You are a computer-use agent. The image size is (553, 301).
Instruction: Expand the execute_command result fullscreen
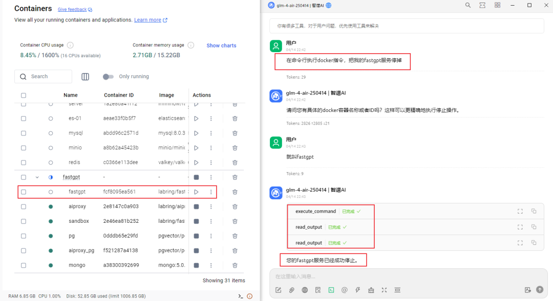[520, 211]
